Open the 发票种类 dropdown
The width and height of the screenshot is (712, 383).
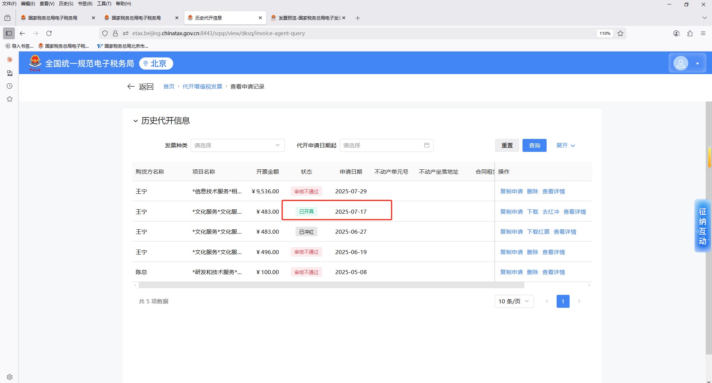(x=237, y=145)
